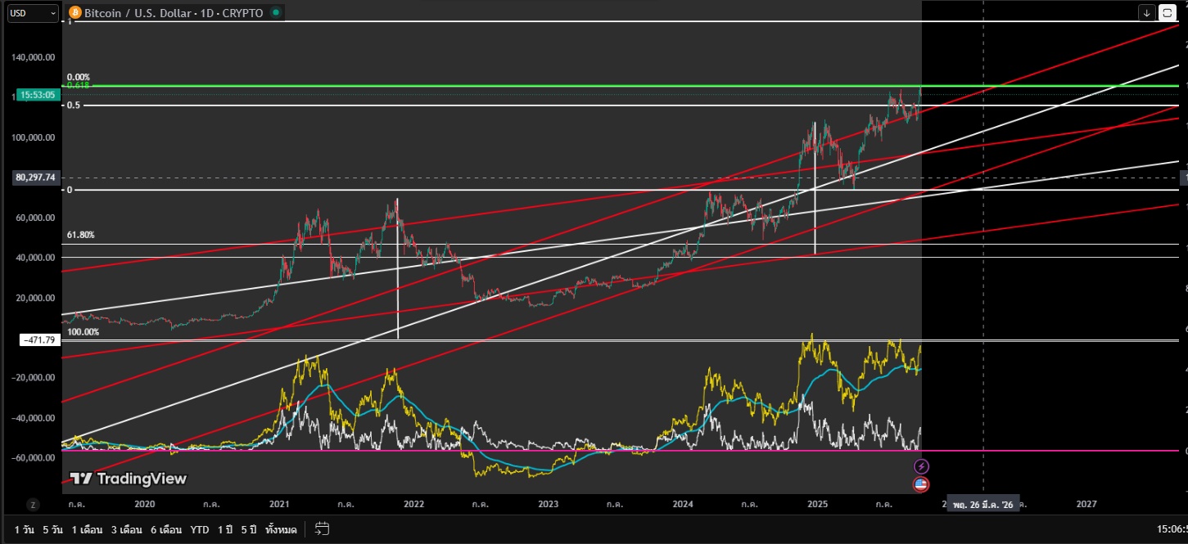Click the 60,000.00 price axis label

pos(36,218)
